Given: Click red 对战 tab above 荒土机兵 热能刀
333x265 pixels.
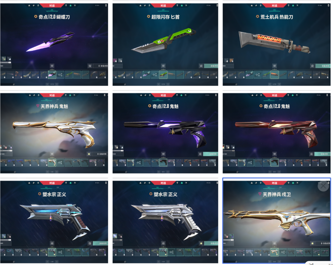Looking at the screenshot, I should (x=274, y=6).
